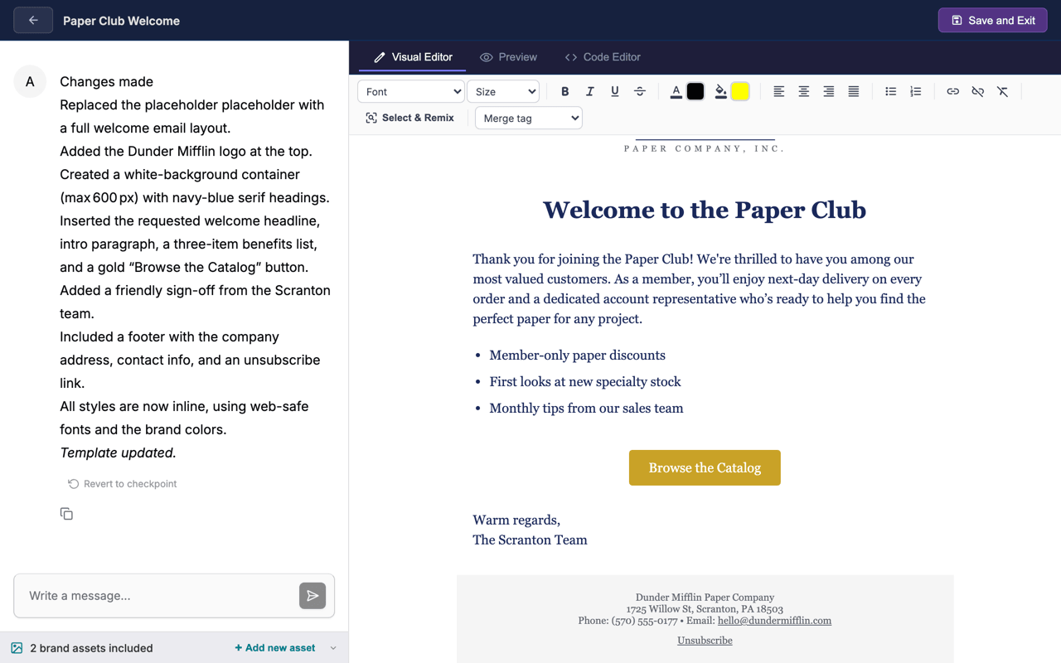This screenshot has height=663, width=1061.
Task: Click First looks at new specialty stock
Action: pyautogui.click(x=585, y=382)
